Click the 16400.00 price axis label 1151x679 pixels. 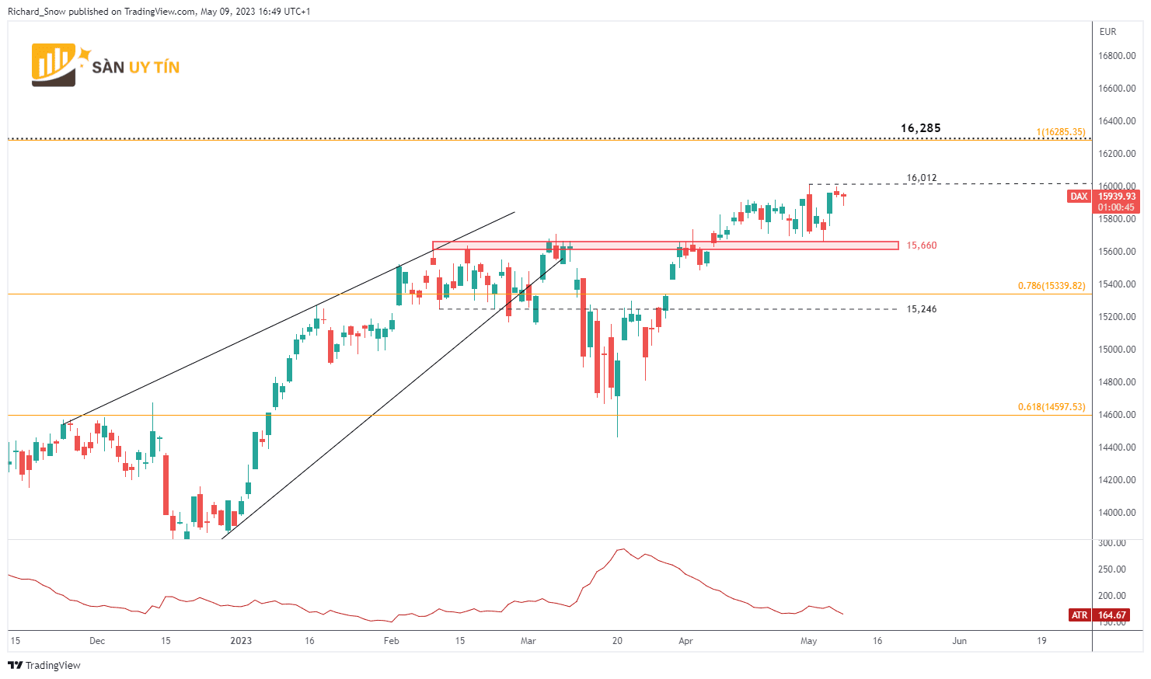[x=1117, y=121]
